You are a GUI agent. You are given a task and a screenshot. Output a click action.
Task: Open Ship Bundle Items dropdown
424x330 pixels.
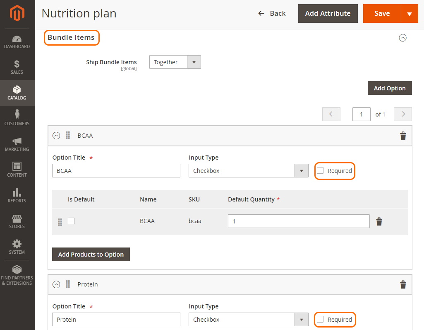pos(175,62)
